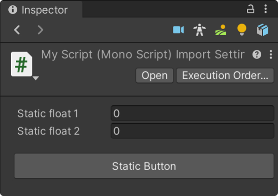Click the C# script file icon
The width and height of the screenshot is (278, 196).
pos(21,64)
